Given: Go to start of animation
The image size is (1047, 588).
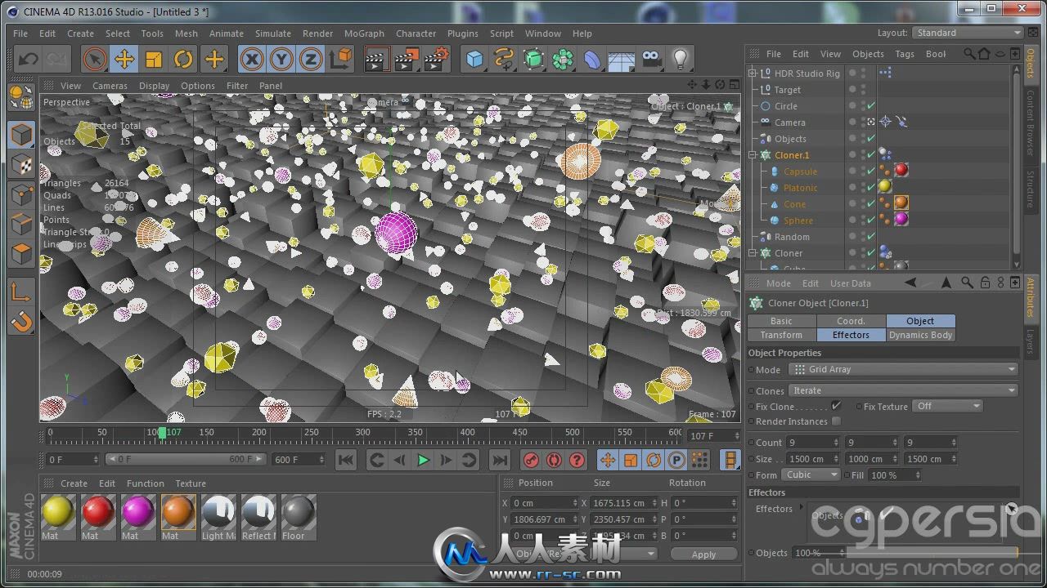Looking at the screenshot, I should [x=346, y=460].
